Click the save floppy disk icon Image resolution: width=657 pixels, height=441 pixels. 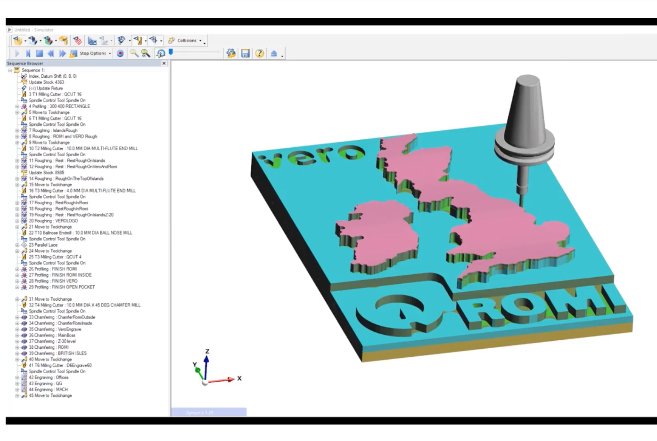point(245,54)
